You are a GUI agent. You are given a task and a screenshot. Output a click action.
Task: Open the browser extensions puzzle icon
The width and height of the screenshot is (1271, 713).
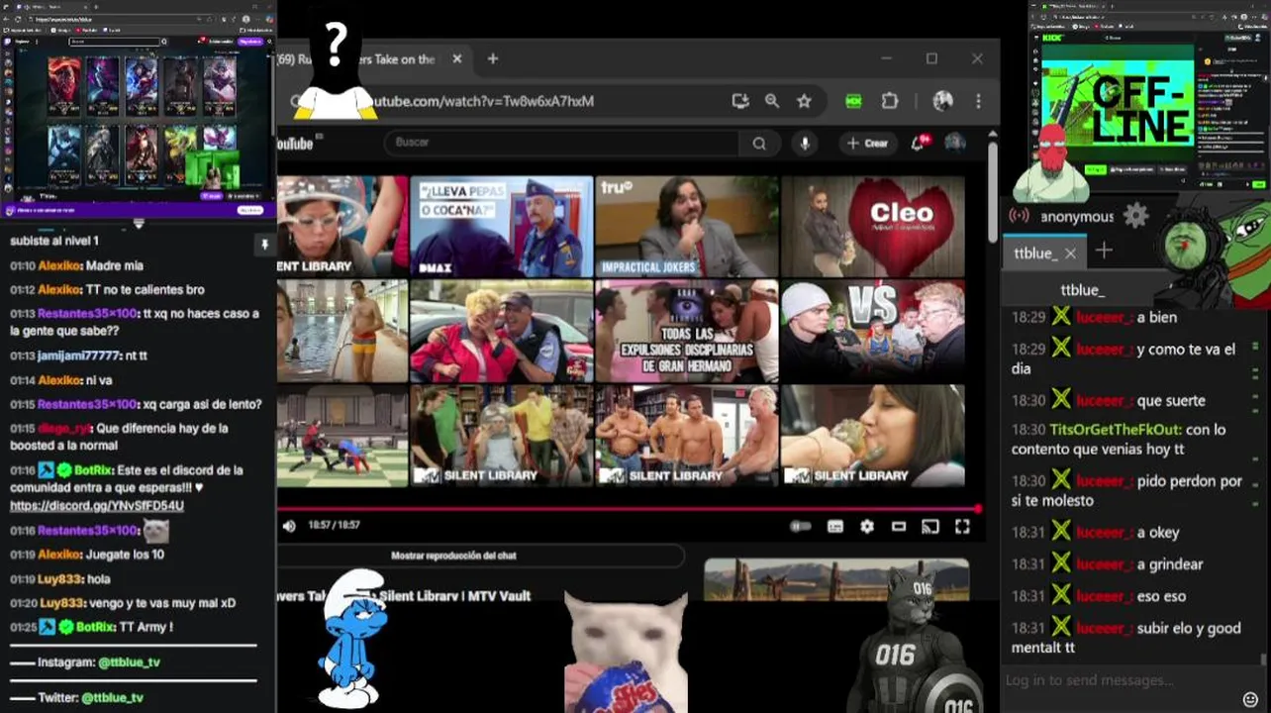(890, 101)
